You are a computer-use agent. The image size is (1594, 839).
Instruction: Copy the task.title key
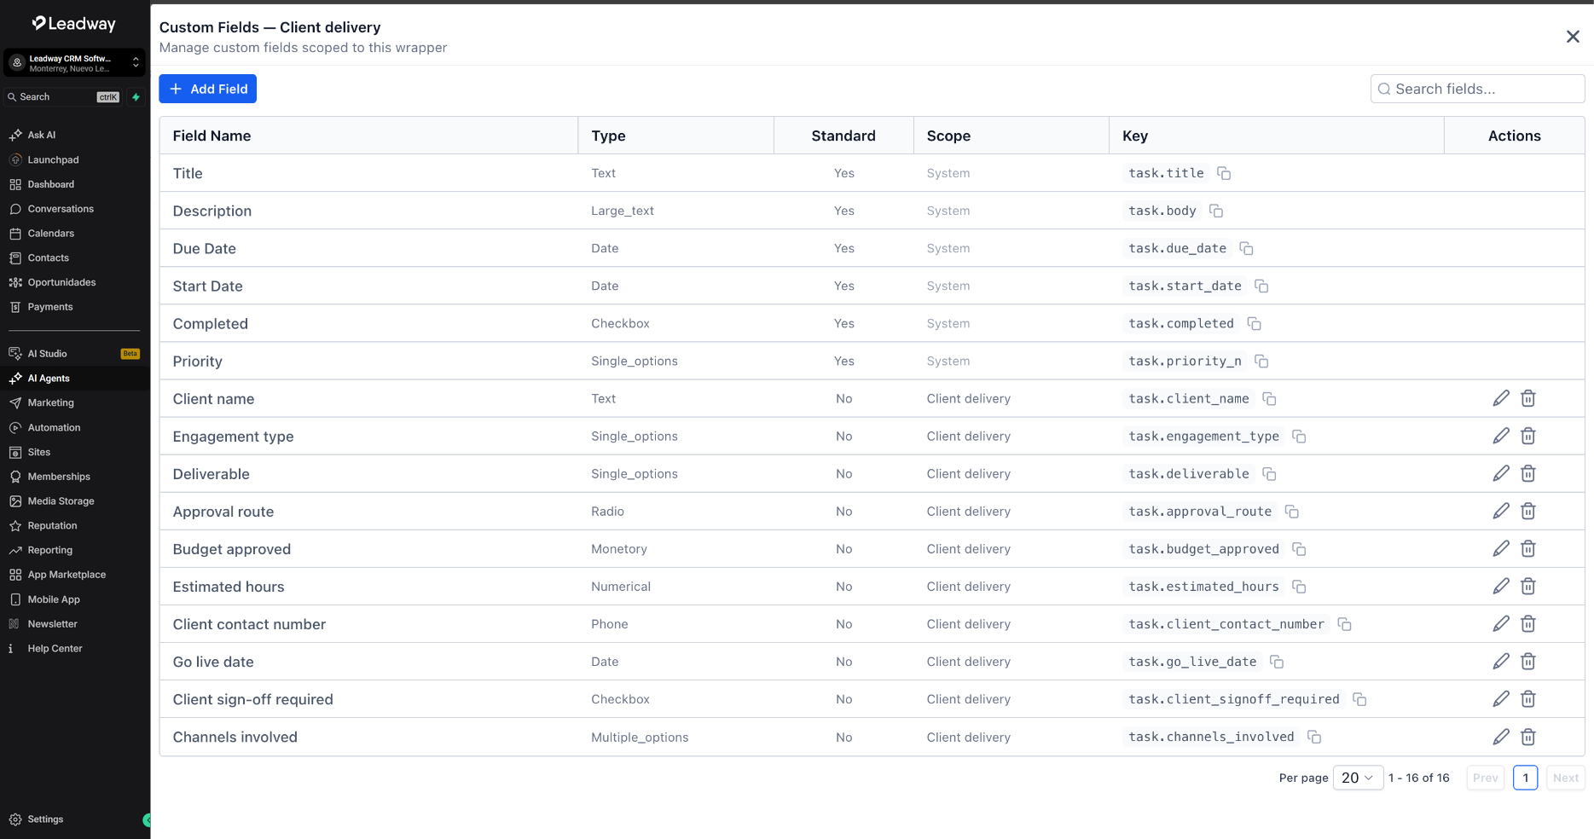[x=1224, y=173]
